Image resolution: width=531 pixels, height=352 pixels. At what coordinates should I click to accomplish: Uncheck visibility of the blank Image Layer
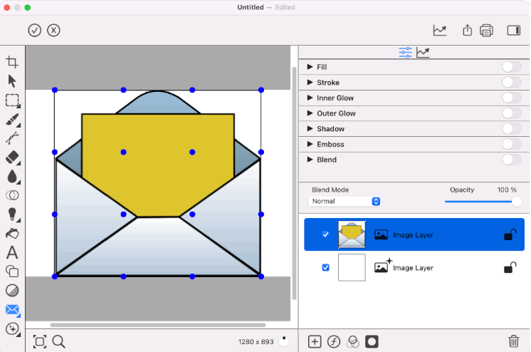[x=325, y=267]
